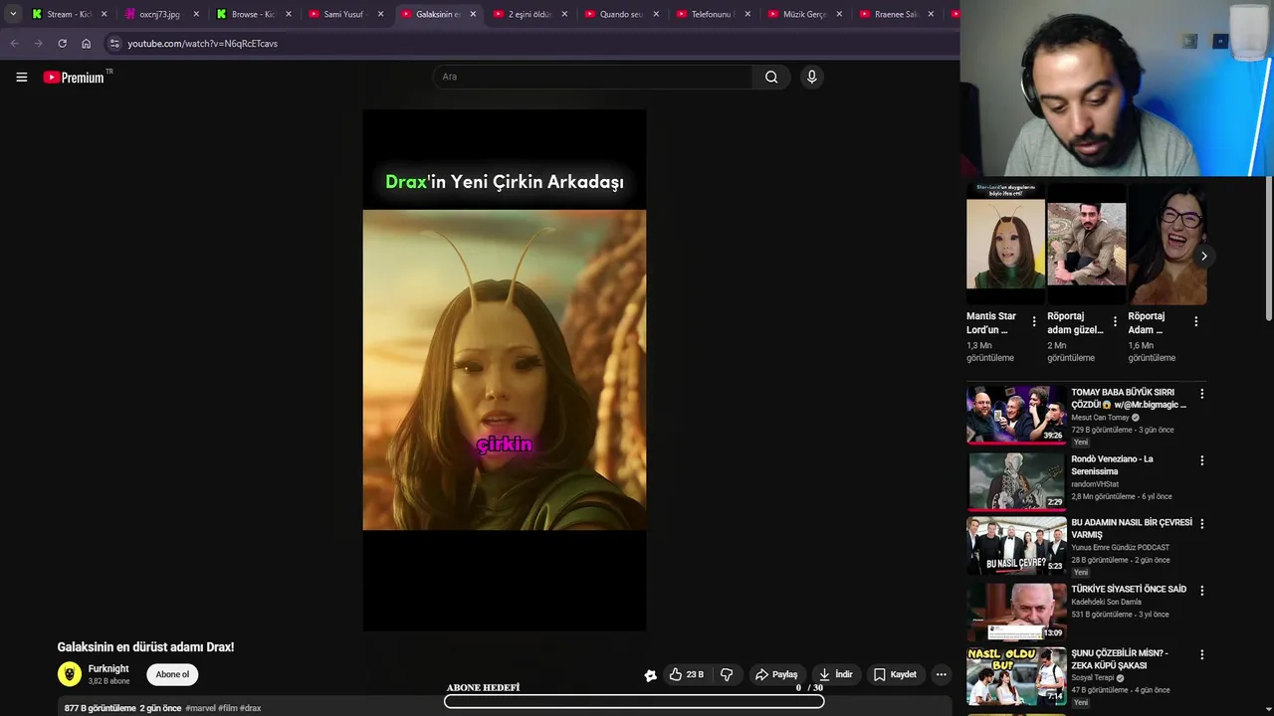Open options for Röportaj Adam third short
The height and width of the screenshot is (716, 1274).
tap(1195, 321)
